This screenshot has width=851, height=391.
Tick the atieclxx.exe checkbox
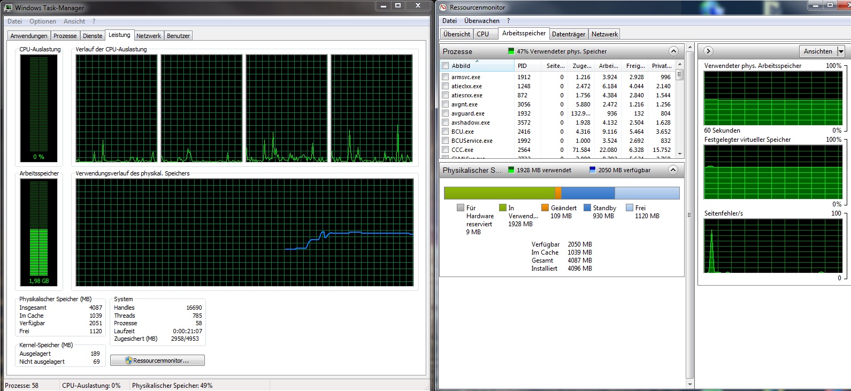click(445, 86)
